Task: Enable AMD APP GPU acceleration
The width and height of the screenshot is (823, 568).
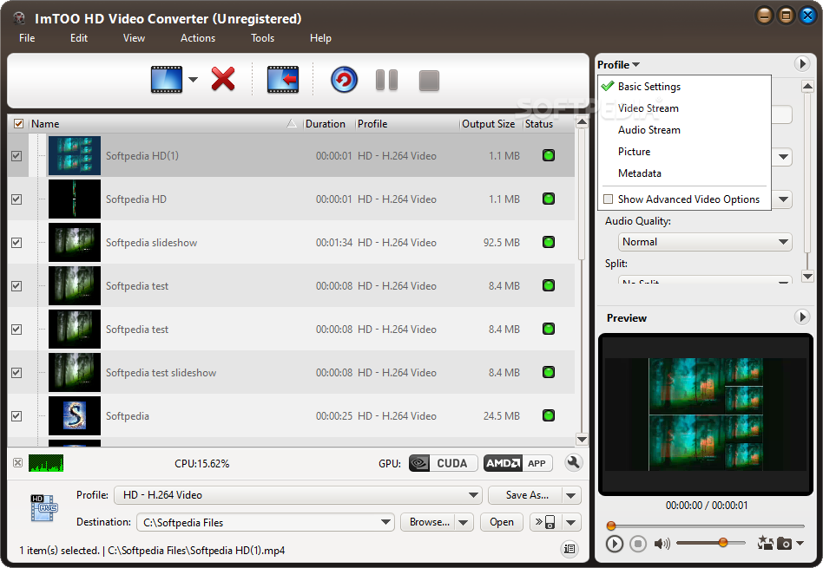Action: click(x=518, y=463)
